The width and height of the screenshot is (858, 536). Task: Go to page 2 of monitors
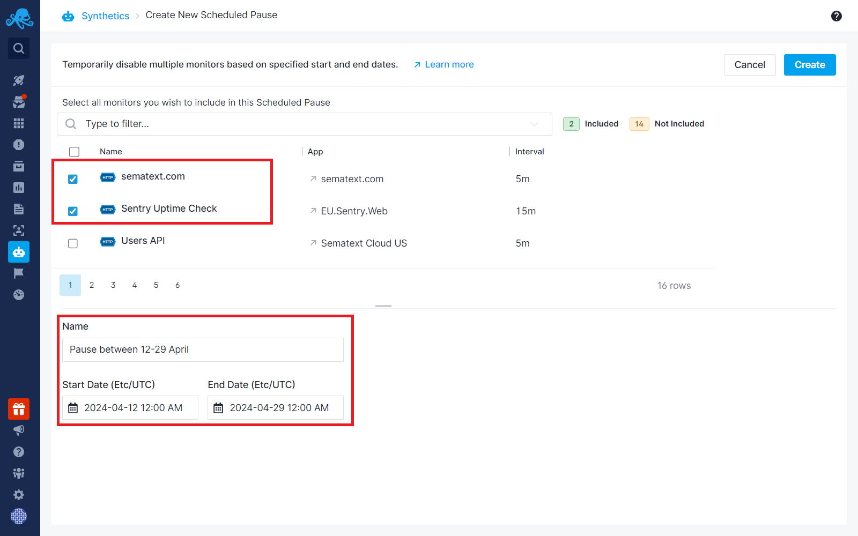92,285
